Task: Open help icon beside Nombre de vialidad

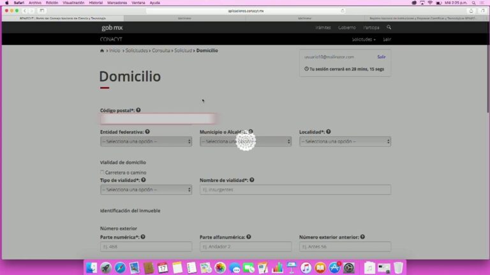Action: [x=252, y=180]
